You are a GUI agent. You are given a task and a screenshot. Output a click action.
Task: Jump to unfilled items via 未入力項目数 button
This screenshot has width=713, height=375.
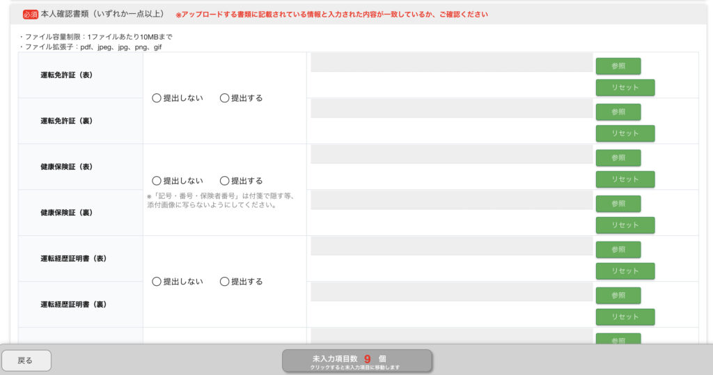tap(356, 361)
